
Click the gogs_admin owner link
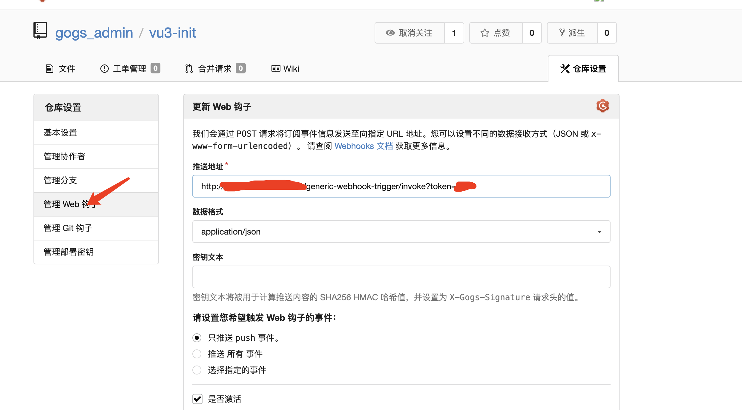pos(94,33)
